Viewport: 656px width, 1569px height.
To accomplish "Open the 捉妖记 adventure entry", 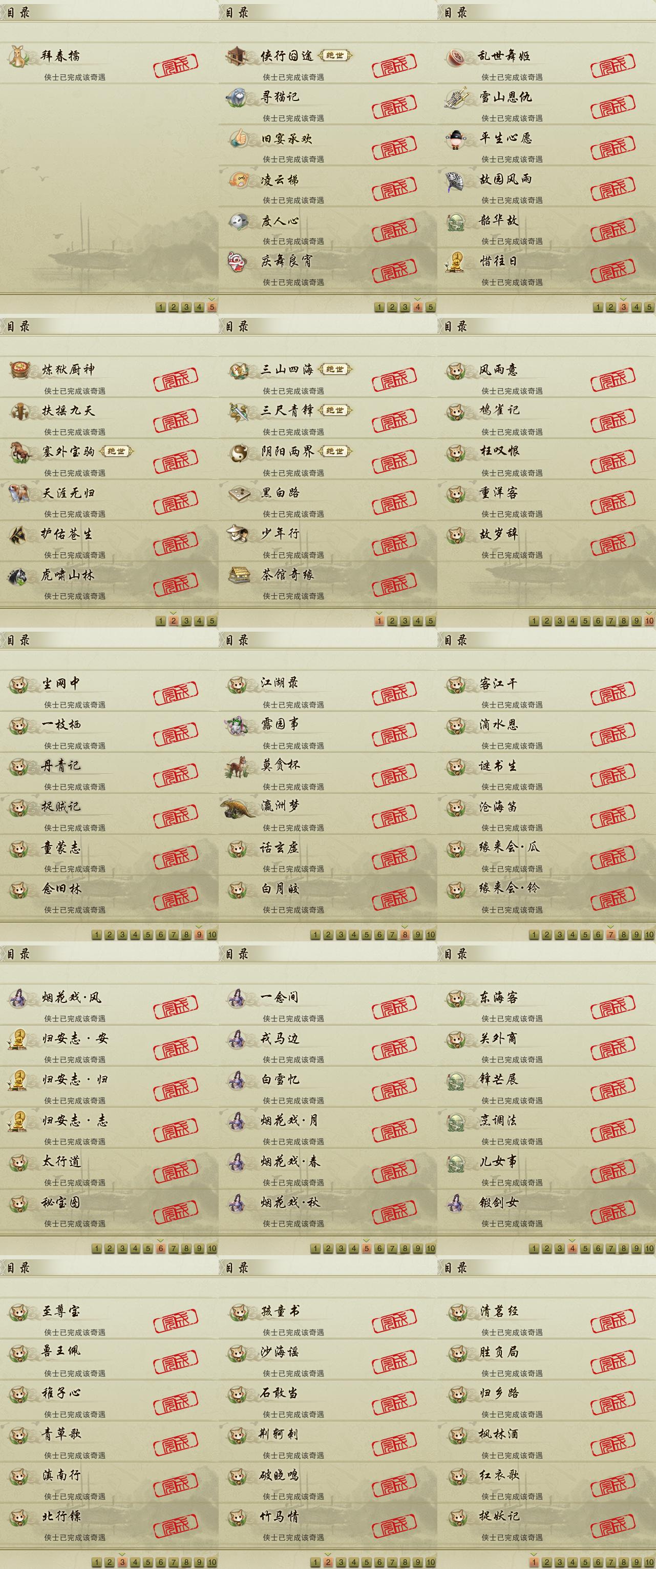I will pos(546,1524).
